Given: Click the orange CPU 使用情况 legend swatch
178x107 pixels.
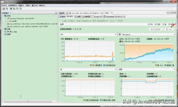Looking at the screenshot, I should pos(91,65).
